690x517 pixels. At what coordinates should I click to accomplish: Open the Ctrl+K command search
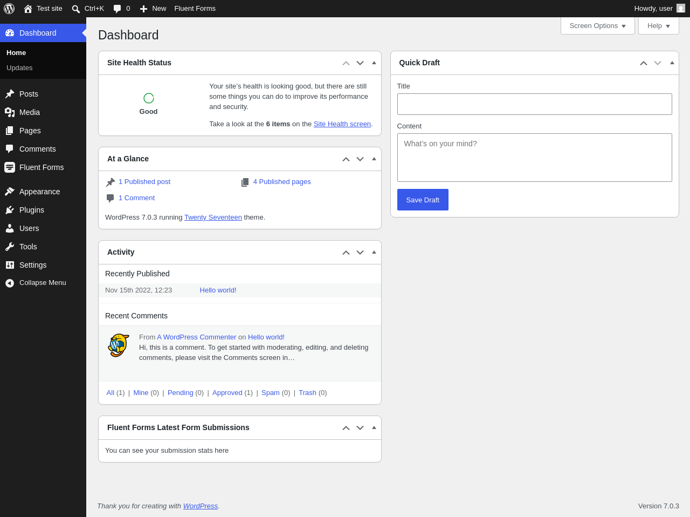[x=88, y=9]
